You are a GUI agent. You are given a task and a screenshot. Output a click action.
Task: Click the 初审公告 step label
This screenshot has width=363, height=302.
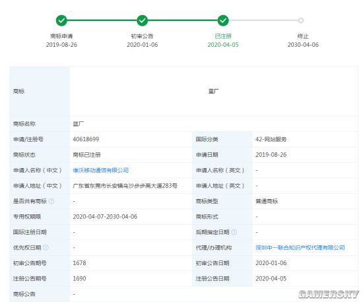(x=142, y=36)
